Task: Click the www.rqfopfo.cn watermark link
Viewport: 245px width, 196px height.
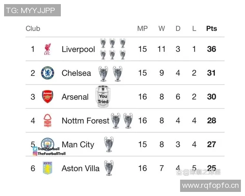Action: [x=210, y=186]
